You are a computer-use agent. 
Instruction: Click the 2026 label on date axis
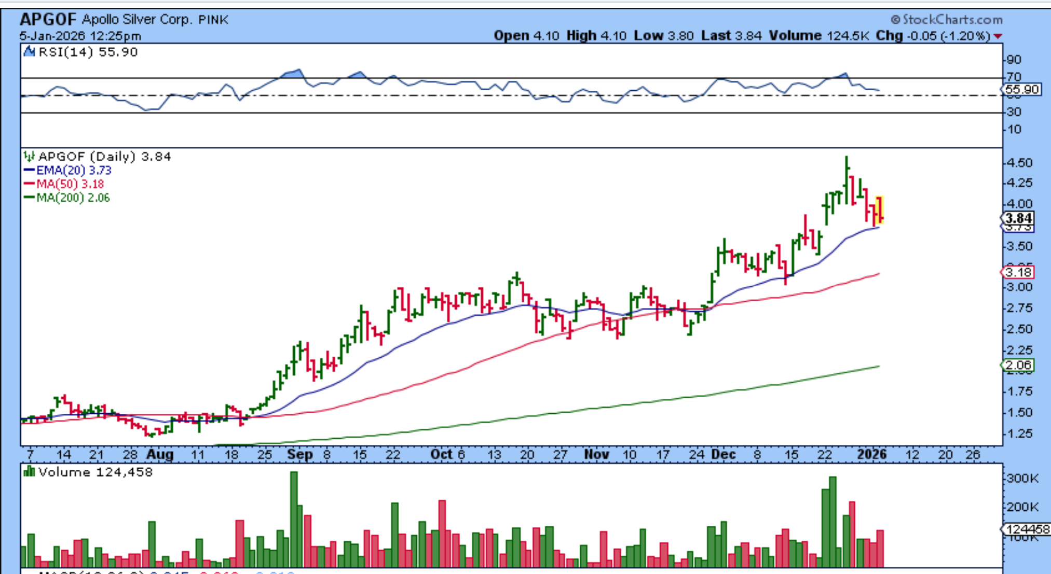871,455
